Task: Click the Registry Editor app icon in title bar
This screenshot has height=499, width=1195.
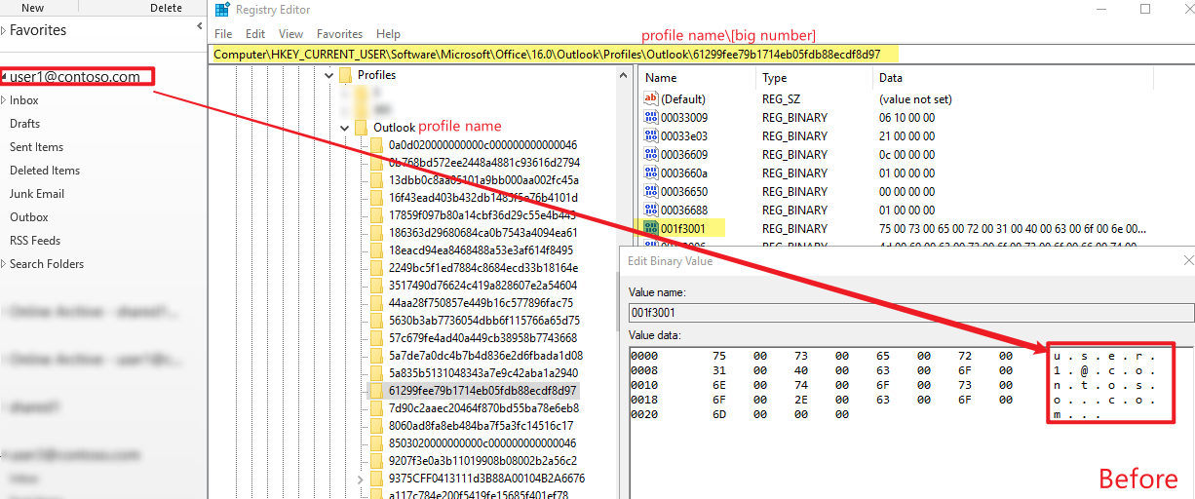Action: [x=223, y=11]
